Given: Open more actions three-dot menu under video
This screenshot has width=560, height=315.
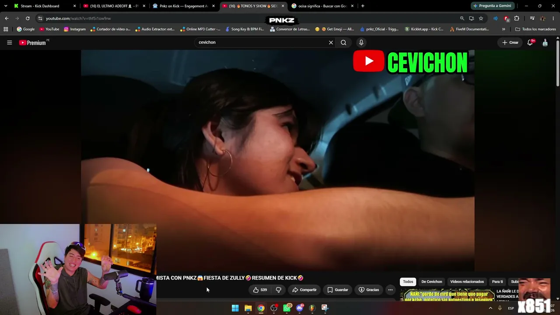Looking at the screenshot, I should click(390, 290).
